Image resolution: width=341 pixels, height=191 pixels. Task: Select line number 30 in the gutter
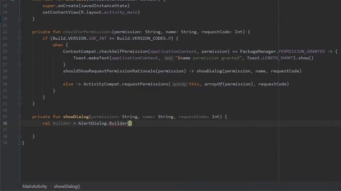pyautogui.click(x=5, y=84)
